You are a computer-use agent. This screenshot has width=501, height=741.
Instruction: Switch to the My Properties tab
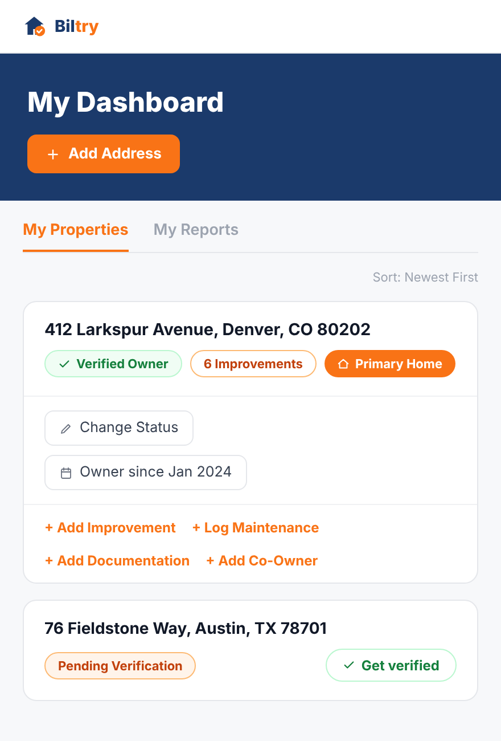[76, 230]
